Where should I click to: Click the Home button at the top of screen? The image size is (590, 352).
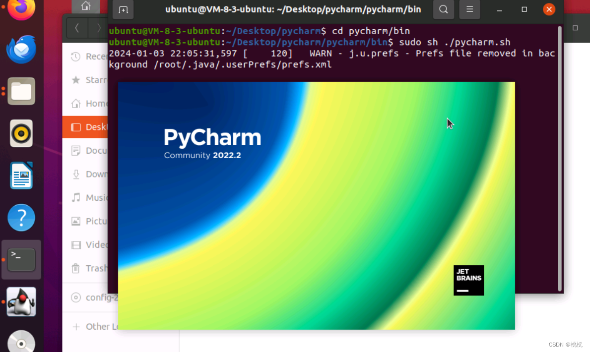[85, 6]
